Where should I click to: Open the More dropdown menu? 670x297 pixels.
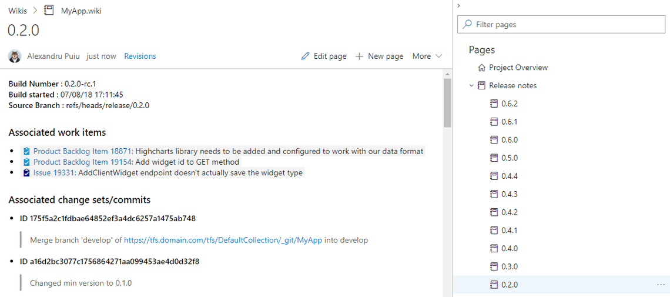pos(427,56)
